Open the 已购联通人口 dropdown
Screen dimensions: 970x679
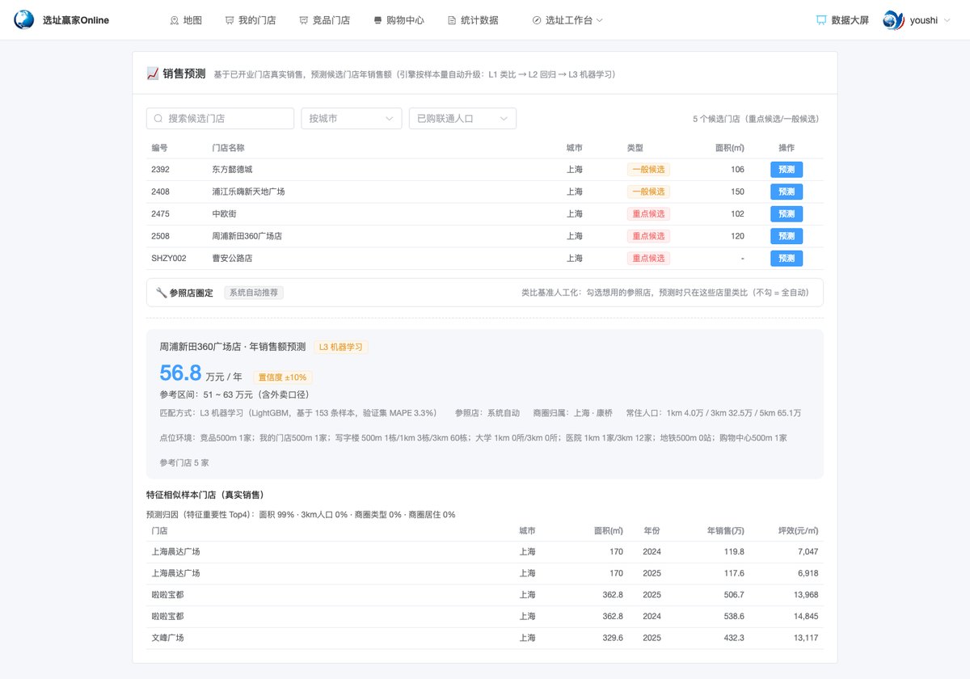(462, 119)
